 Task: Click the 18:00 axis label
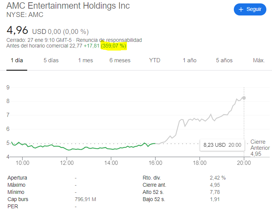(x=200, y=163)
